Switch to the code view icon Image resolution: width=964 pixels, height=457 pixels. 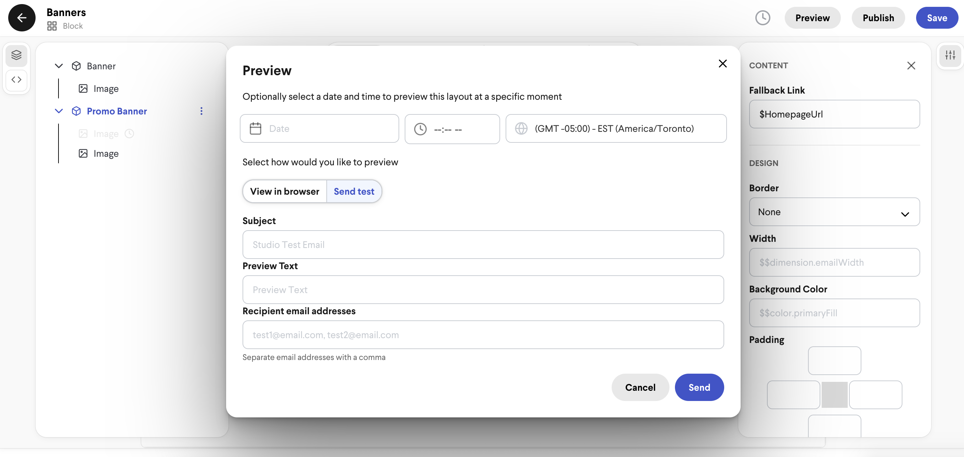16,80
